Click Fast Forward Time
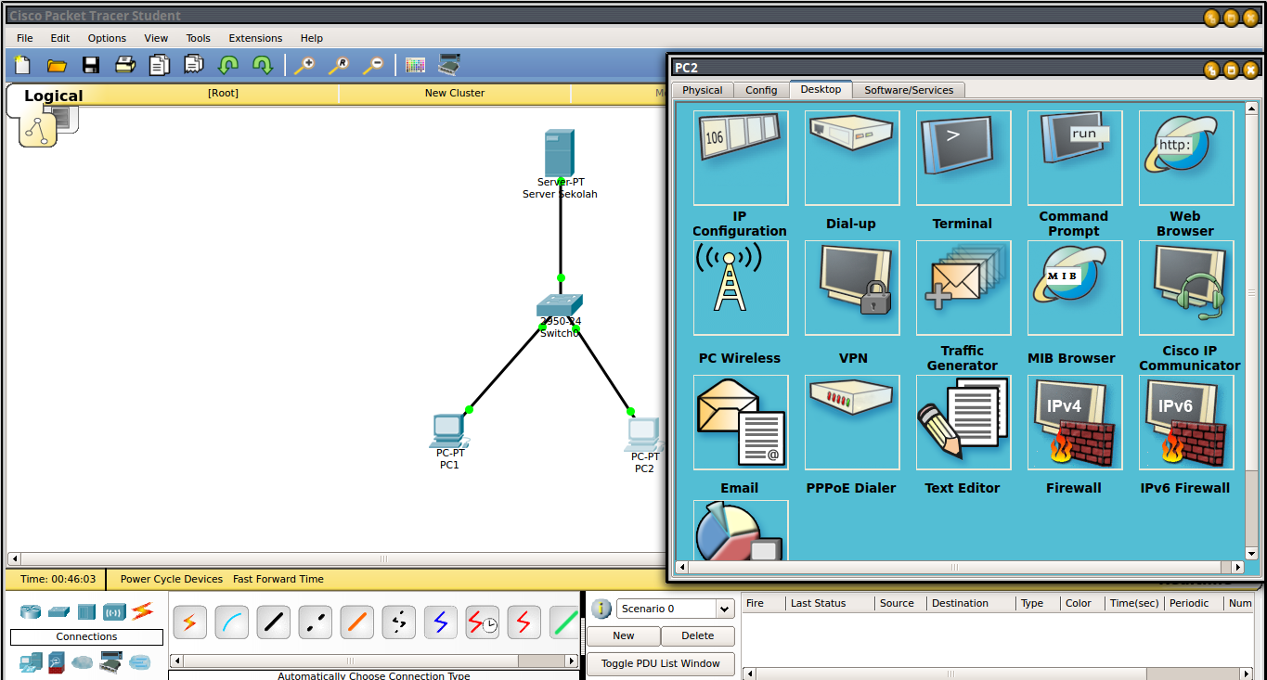The height and width of the screenshot is (680, 1267). [278, 579]
